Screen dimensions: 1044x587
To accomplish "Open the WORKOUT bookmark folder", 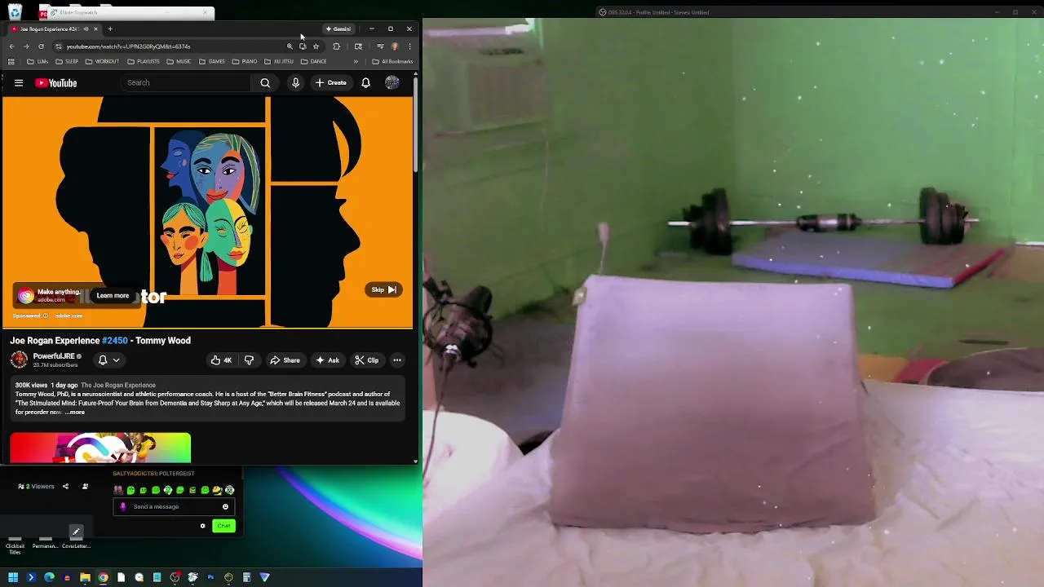I will point(102,61).
